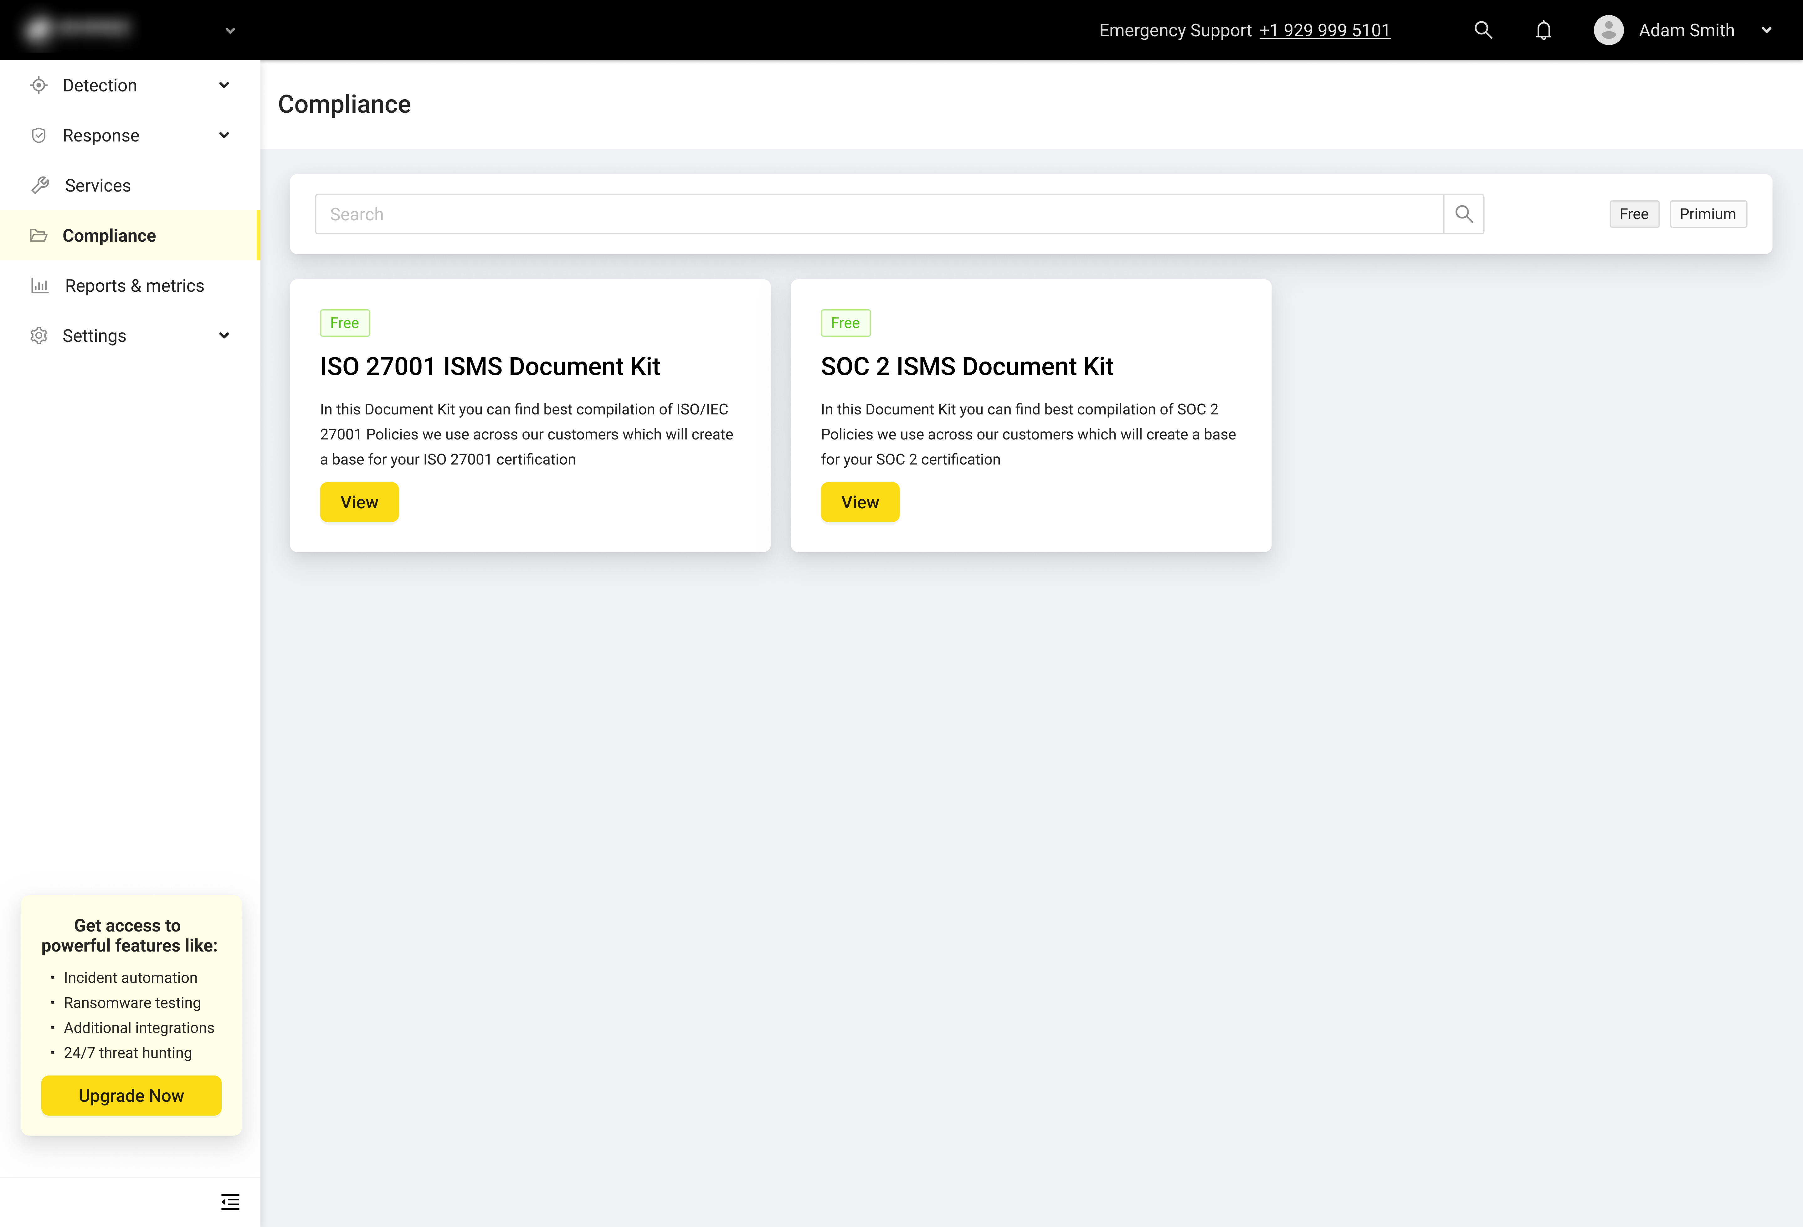Click the Upgrade Now button

tap(131, 1095)
